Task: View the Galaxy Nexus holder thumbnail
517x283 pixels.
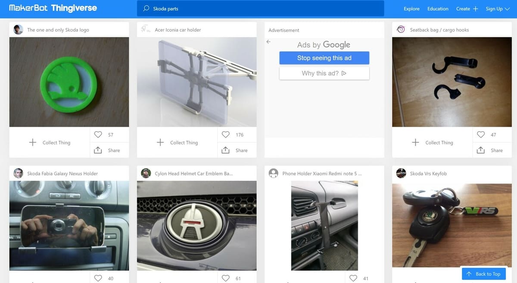Action: (69, 226)
